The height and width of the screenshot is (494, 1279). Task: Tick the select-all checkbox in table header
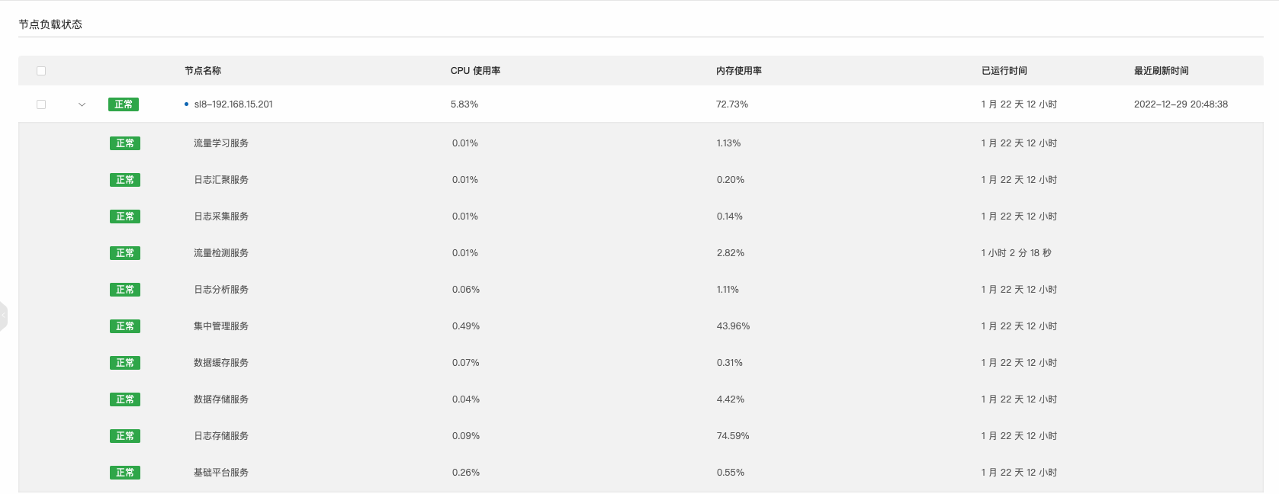(x=41, y=71)
